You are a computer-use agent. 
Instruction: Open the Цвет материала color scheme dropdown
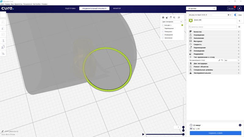172,22
